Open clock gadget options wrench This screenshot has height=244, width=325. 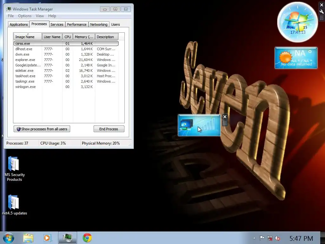322,11
